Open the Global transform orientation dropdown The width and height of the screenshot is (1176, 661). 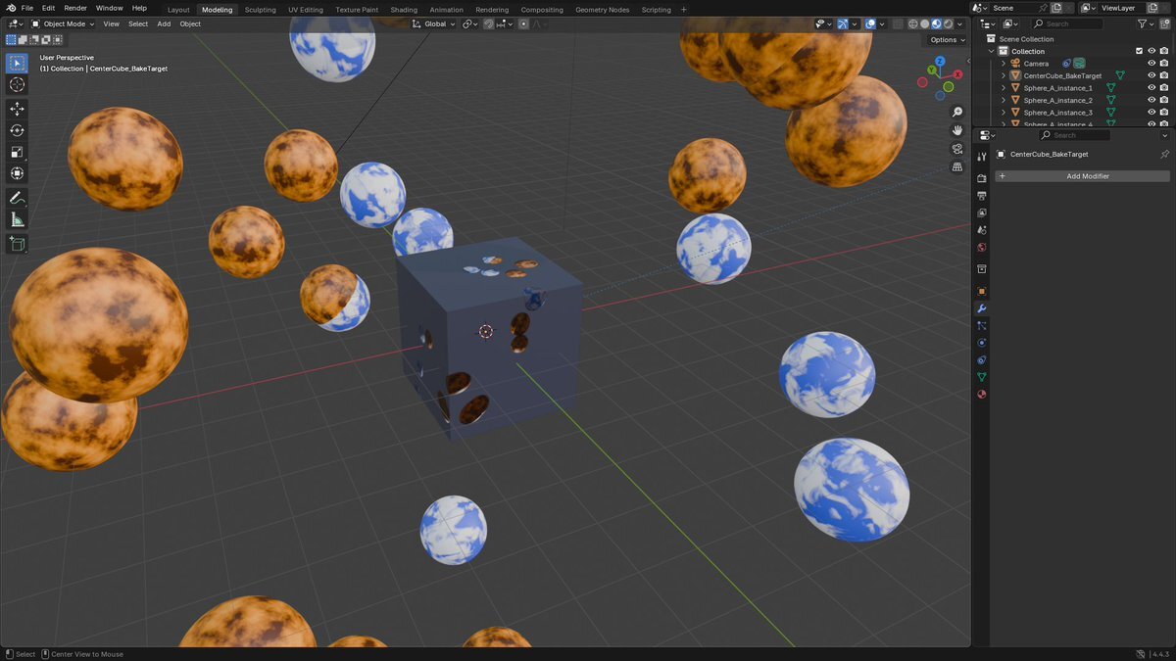(434, 24)
